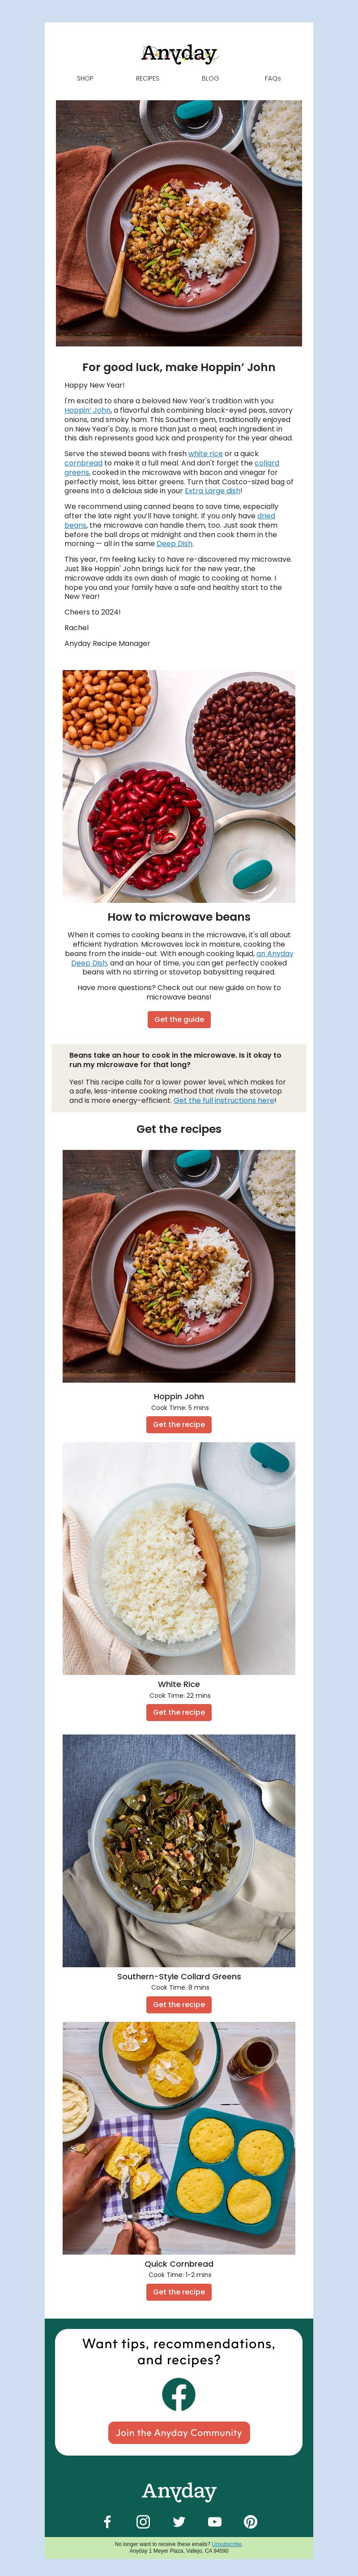Screen dimensions: 358x2576
Task: Open the Get the full instructions here link
Action: coord(224,1100)
